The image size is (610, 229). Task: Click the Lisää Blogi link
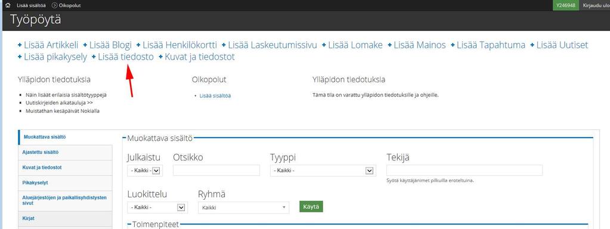[x=110, y=45]
